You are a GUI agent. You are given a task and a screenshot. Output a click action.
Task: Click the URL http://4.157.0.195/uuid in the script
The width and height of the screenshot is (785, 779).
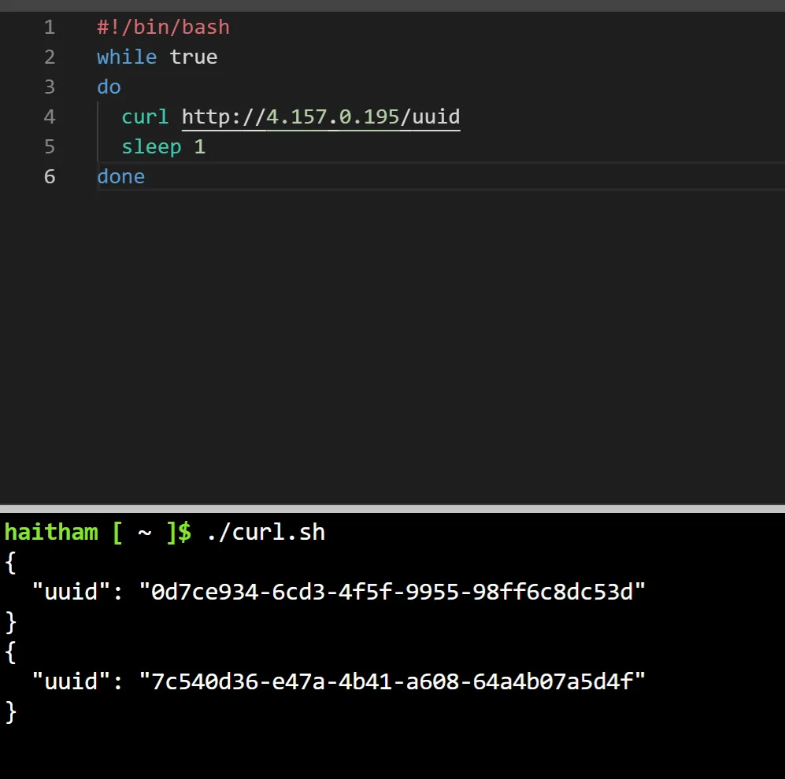(x=320, y=117)
